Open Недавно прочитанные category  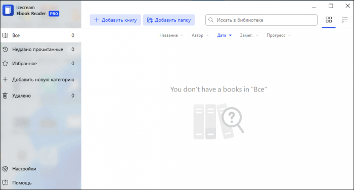[x=41, y=50]
